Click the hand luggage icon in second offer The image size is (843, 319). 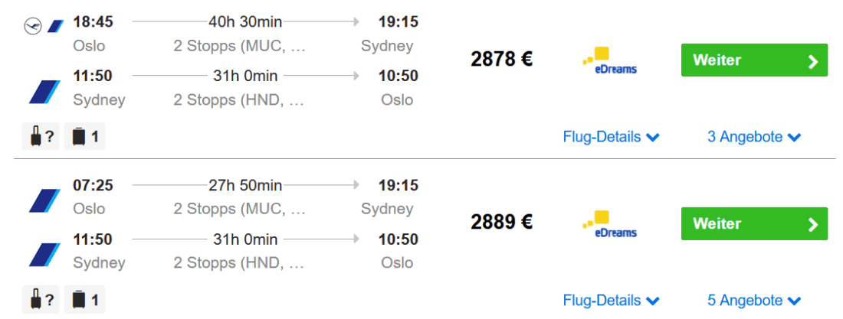37,300
